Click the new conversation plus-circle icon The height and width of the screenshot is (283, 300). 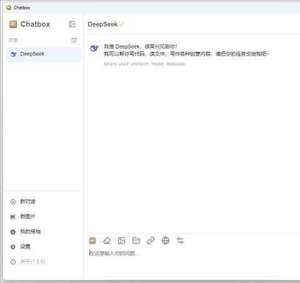click(x=13, y=202)
